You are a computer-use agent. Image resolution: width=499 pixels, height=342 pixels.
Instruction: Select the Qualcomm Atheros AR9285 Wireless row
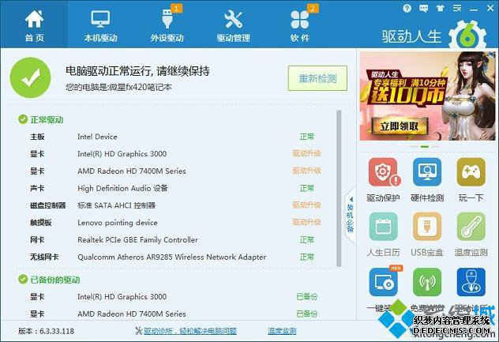point(175,257)
